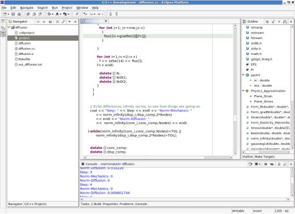Viewport: 295px width, 214px height.
Task: Click the hide static members Outline icon
Action: point(273,22)
